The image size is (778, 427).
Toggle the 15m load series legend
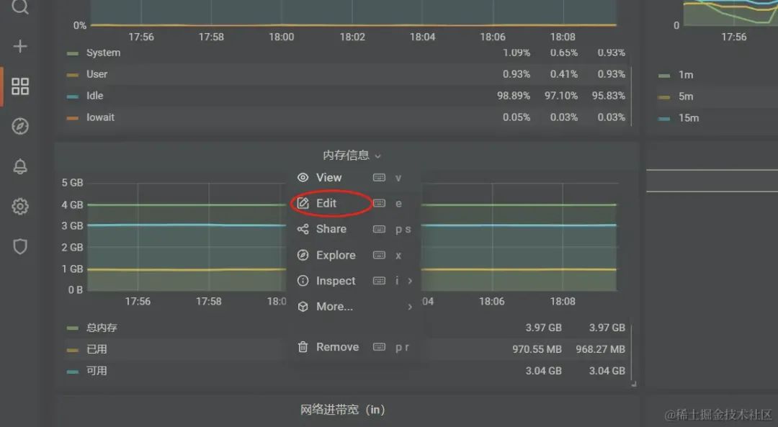[689, 118]
